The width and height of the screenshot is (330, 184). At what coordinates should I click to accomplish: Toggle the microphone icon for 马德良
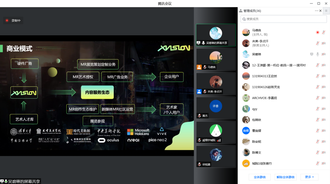pyautogui.click(x=324, y=32)
